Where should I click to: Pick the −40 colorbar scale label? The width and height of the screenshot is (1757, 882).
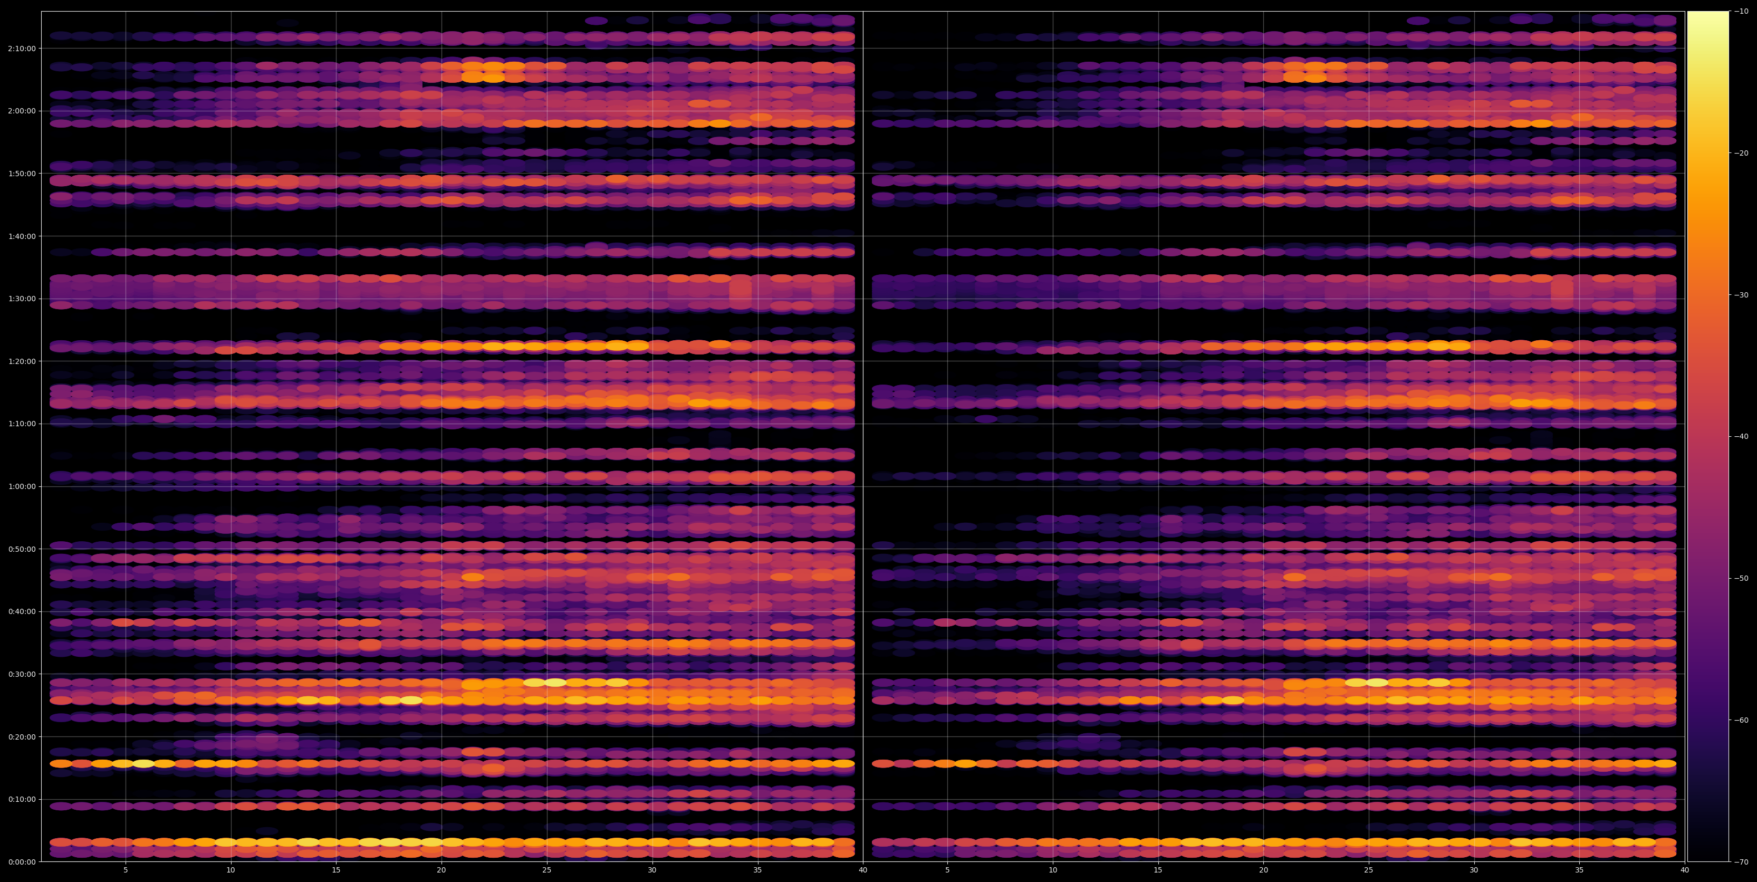coord(1742,437)
